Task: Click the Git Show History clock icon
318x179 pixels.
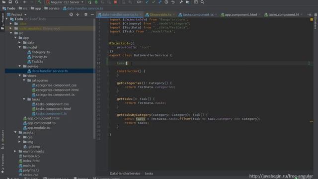Action: pos(166,2)
